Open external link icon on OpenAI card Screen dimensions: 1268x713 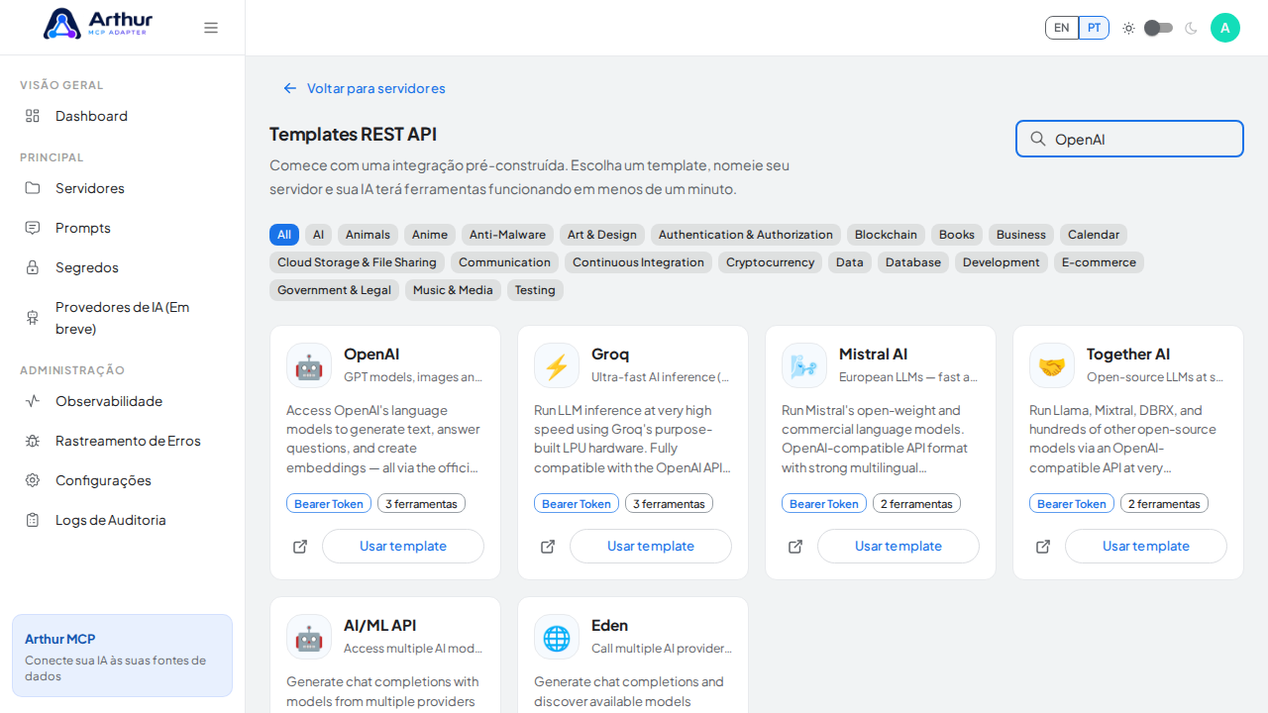300,547
